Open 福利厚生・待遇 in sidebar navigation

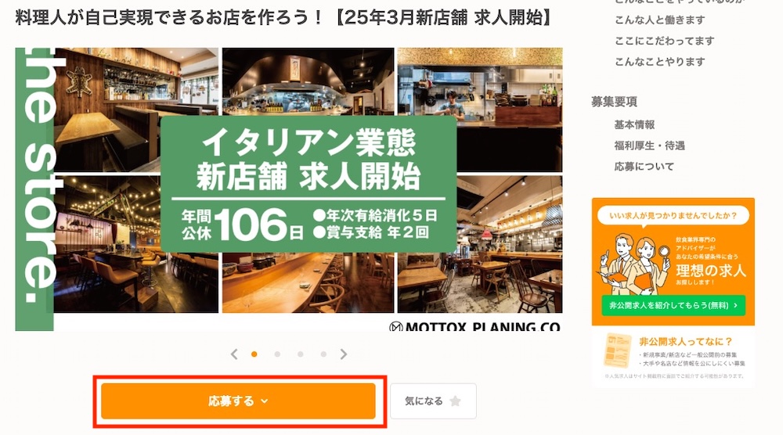pyautogui.click(x=649, y=146)
